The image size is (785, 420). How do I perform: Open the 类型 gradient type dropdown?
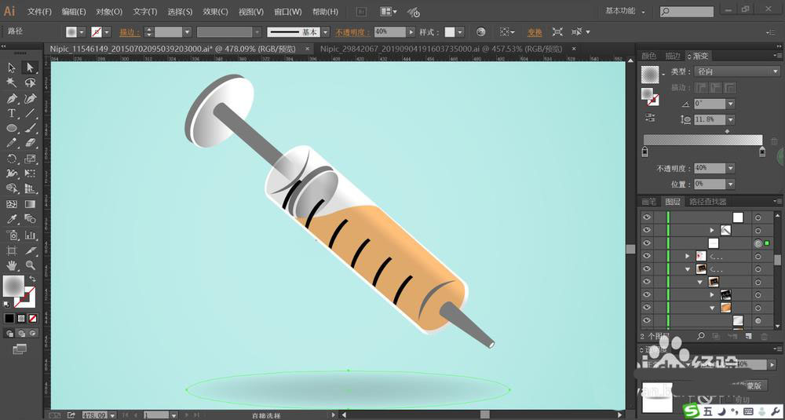[737, 71]
